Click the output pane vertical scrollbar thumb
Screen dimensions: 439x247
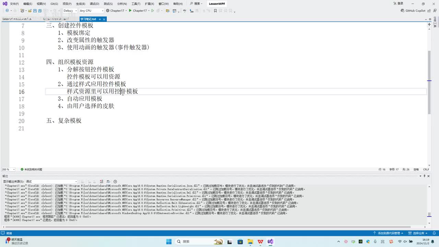(x=429, y=214)
